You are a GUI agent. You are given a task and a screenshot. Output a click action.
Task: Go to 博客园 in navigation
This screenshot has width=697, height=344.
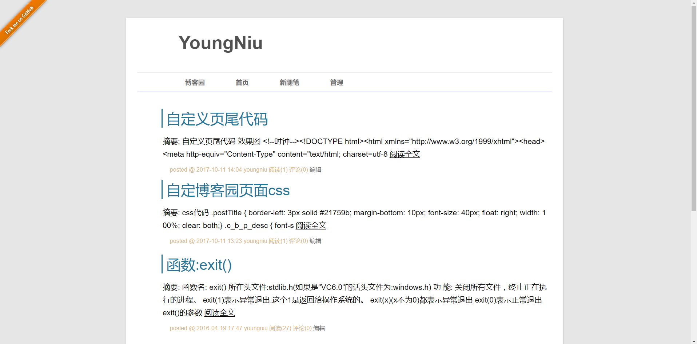(195, 83)
